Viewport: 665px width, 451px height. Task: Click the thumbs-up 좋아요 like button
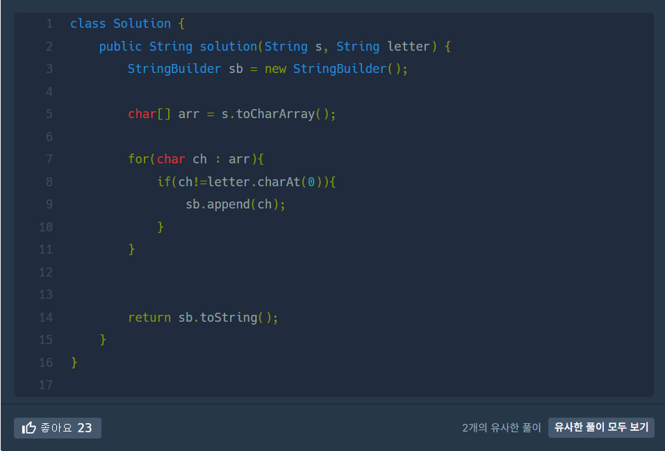[x=58, y=427]
